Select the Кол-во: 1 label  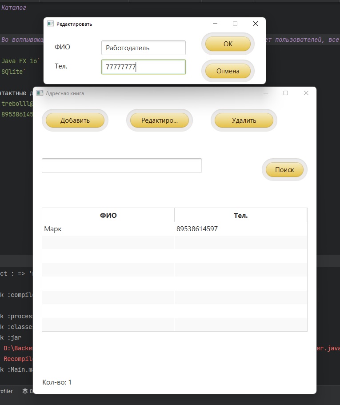click(x=57, y=382)
